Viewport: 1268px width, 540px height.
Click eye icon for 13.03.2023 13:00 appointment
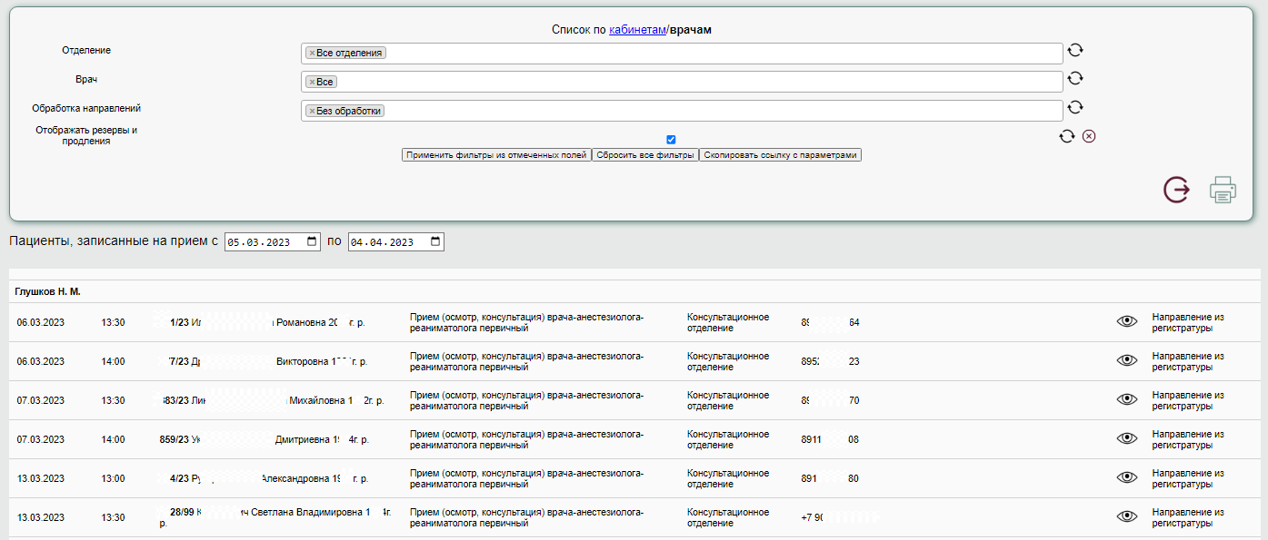[1127, 477]
